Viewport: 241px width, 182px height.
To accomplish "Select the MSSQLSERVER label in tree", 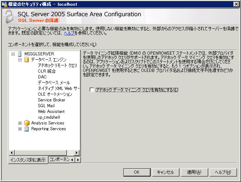I will 39,54.
